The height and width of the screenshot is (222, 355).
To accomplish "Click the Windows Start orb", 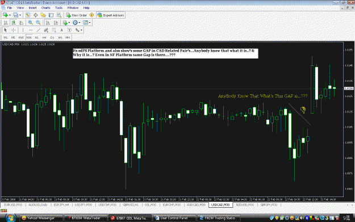I will [11, 217].
